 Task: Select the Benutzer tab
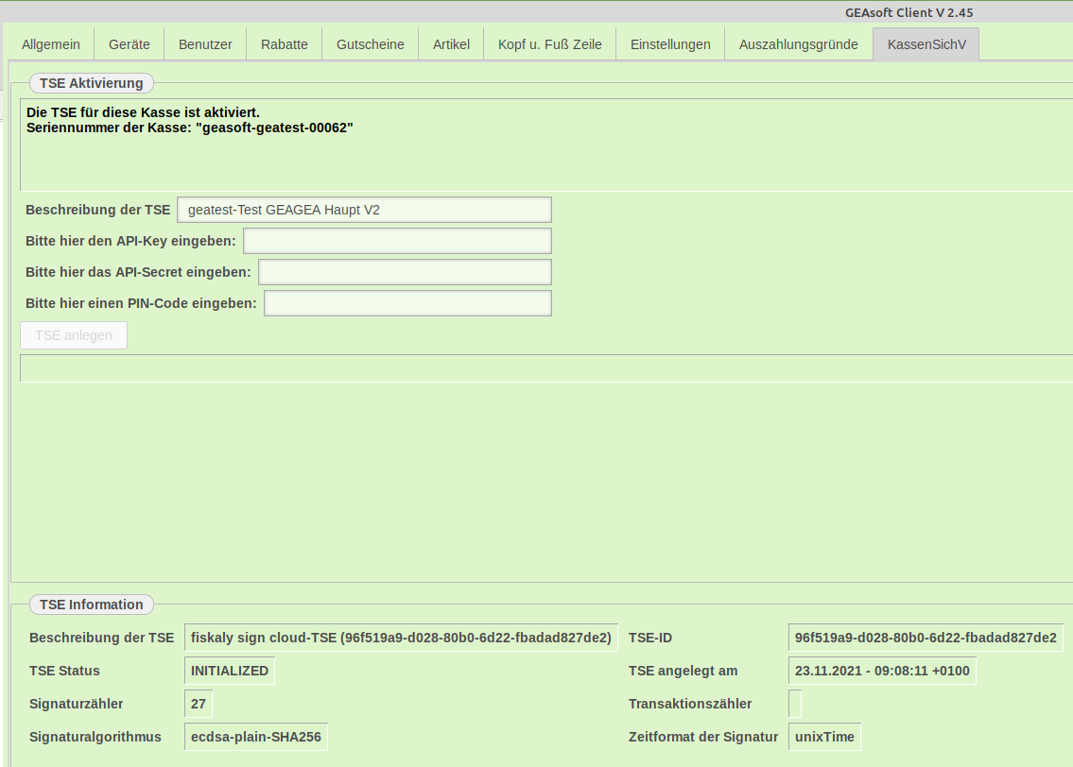[x=205, y=44]
